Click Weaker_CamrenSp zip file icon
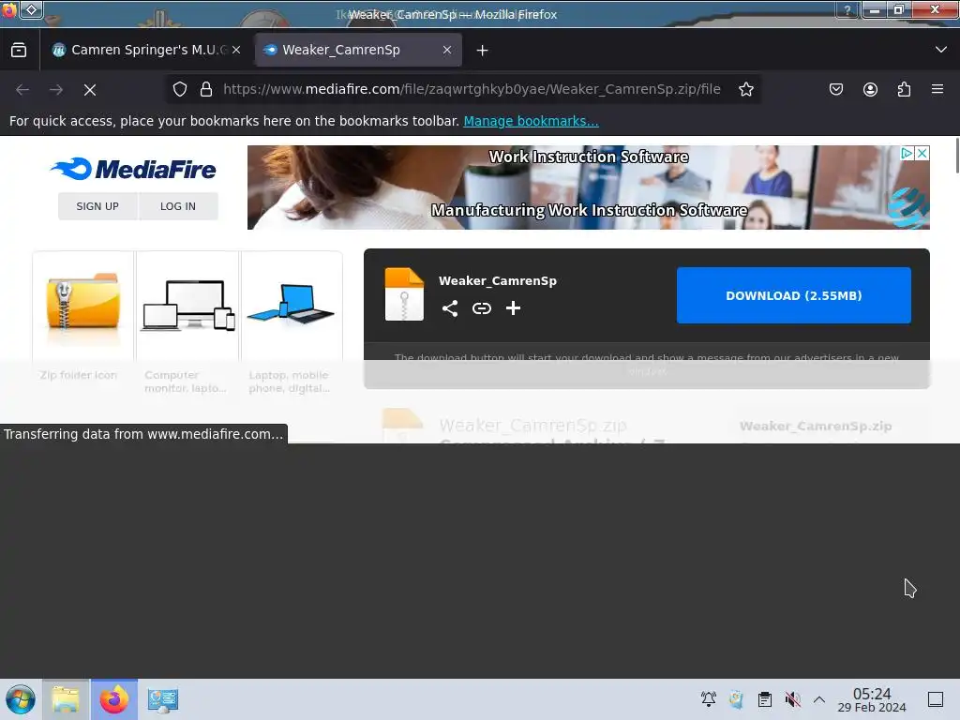 [x=404, y=294]
